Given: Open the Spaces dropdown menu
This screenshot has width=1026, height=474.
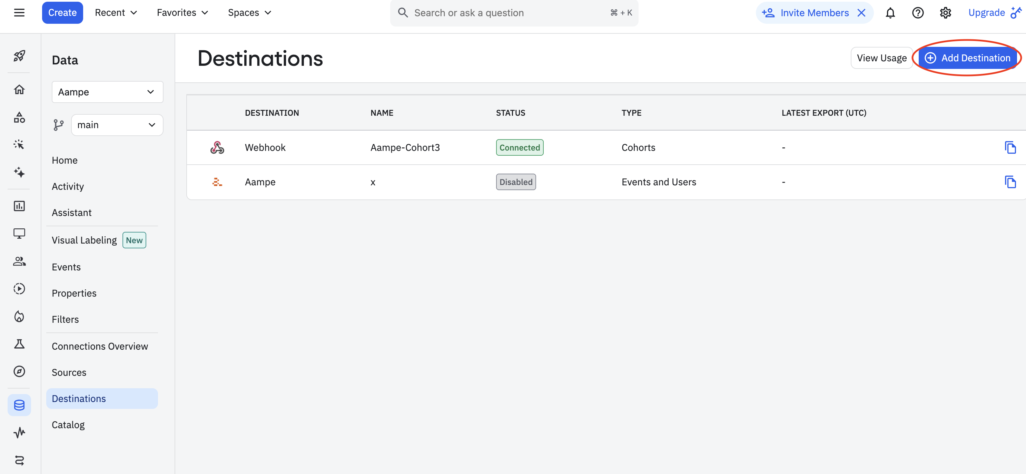Looking at the screenshot, I should click(249, 13).
